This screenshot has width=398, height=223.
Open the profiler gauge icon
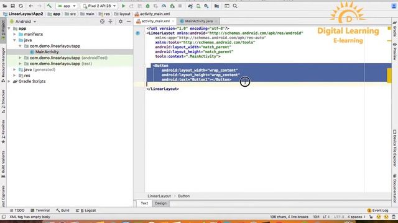(x=164, y=6)
